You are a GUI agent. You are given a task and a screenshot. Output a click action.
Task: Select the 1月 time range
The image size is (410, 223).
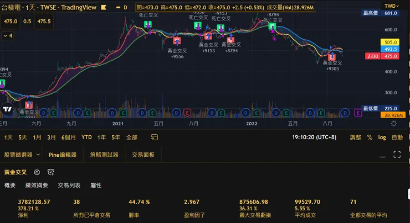coord(37,137)
